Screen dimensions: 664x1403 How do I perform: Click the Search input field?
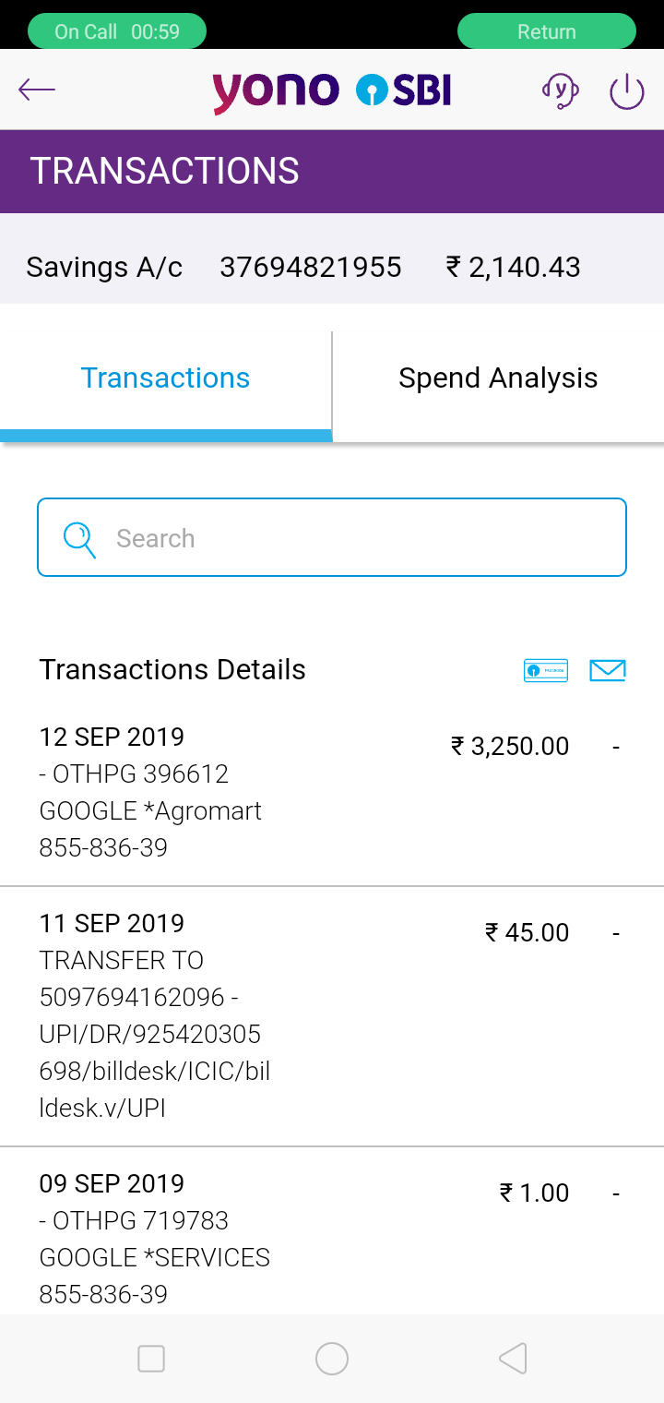pos(332,537)
